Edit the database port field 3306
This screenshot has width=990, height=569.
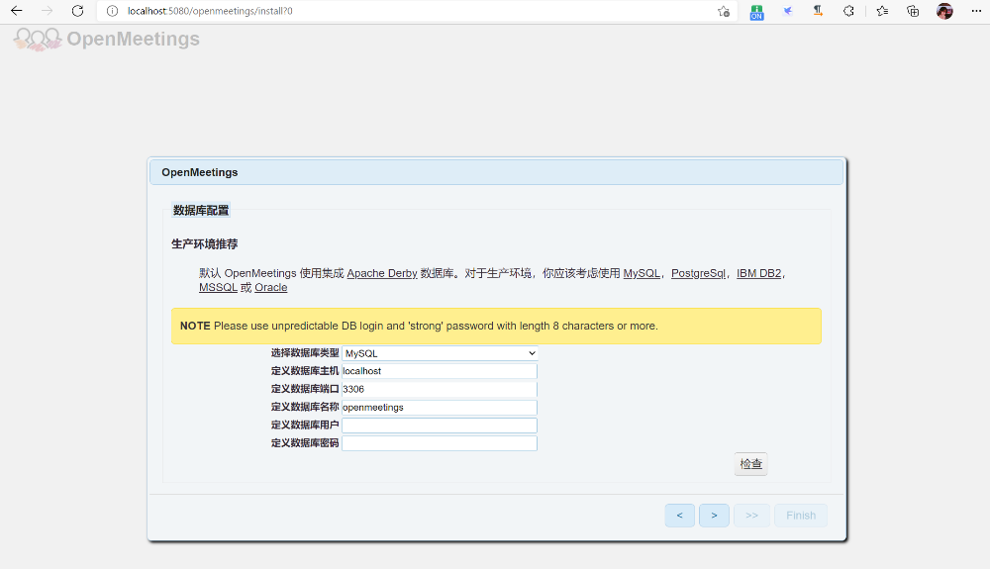coord(440,389)
